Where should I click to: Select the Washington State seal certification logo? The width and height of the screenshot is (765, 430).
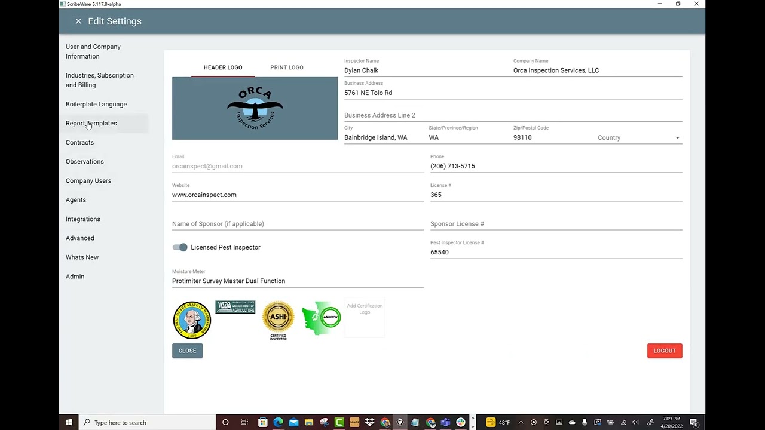coord(192,320)
